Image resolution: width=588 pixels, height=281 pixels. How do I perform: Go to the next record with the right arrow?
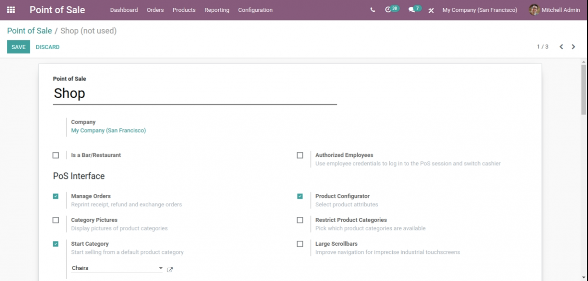573,46
